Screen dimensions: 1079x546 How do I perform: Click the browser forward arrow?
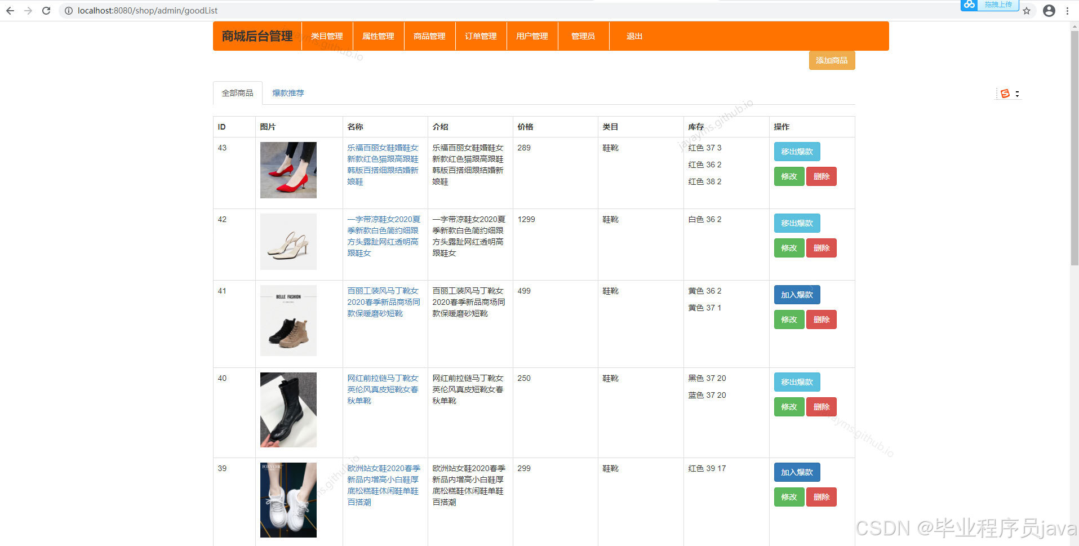[x=28, y=11]
